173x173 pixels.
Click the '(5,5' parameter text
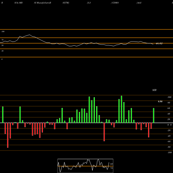point(89,3)
